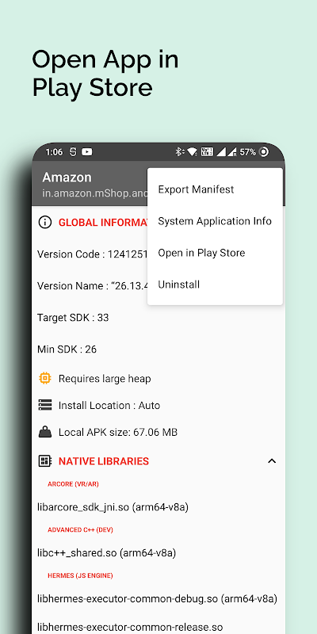Tap the 1:06 clock in status bar
This screenshot has width=317, height=634.
[54, 152]
